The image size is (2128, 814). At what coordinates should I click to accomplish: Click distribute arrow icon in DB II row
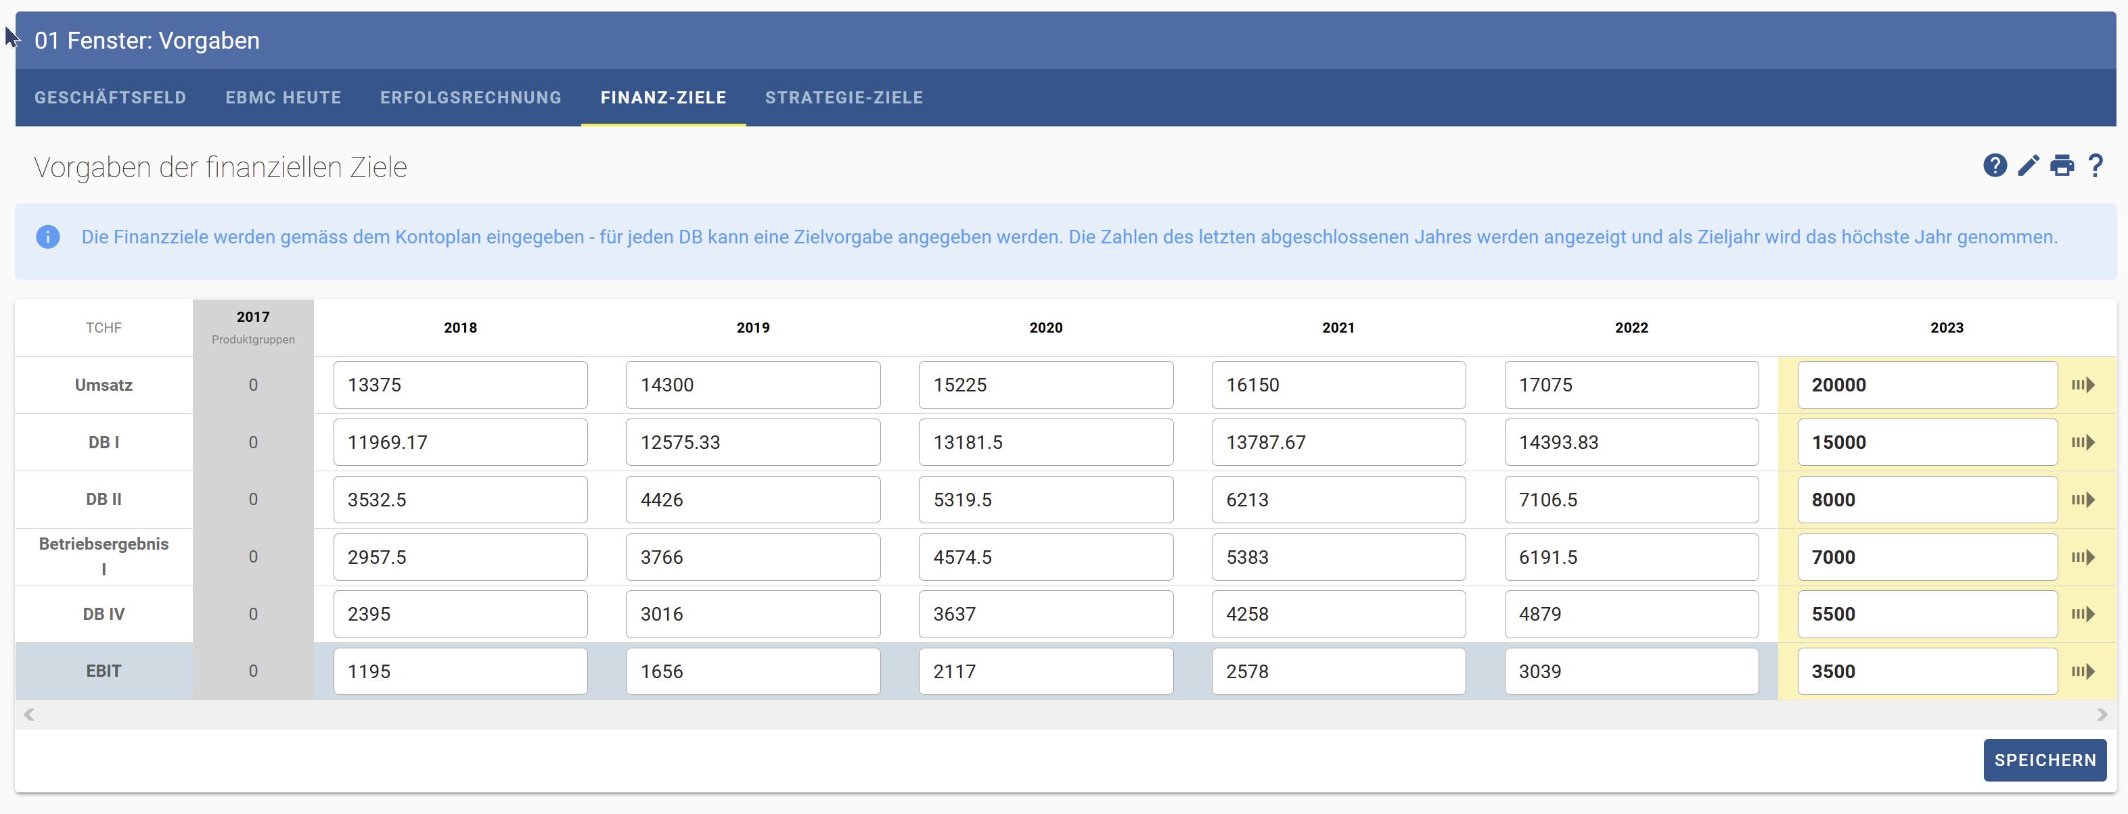pyautogui.click(x=2083, y=500)
